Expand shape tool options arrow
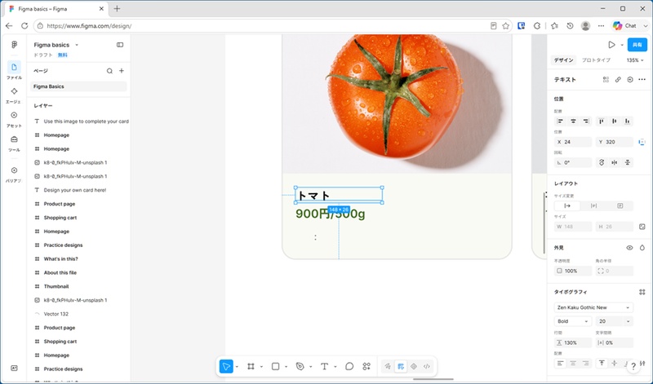653x384 pixels. tap(286, 367)
